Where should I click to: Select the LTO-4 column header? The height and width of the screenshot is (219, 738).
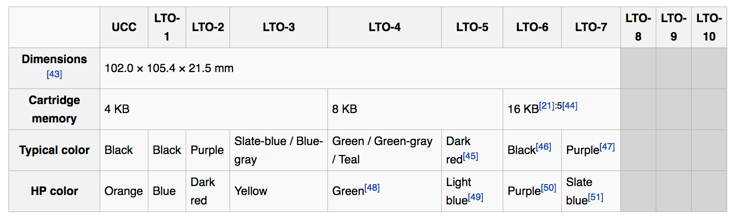[x=385, y=27]
